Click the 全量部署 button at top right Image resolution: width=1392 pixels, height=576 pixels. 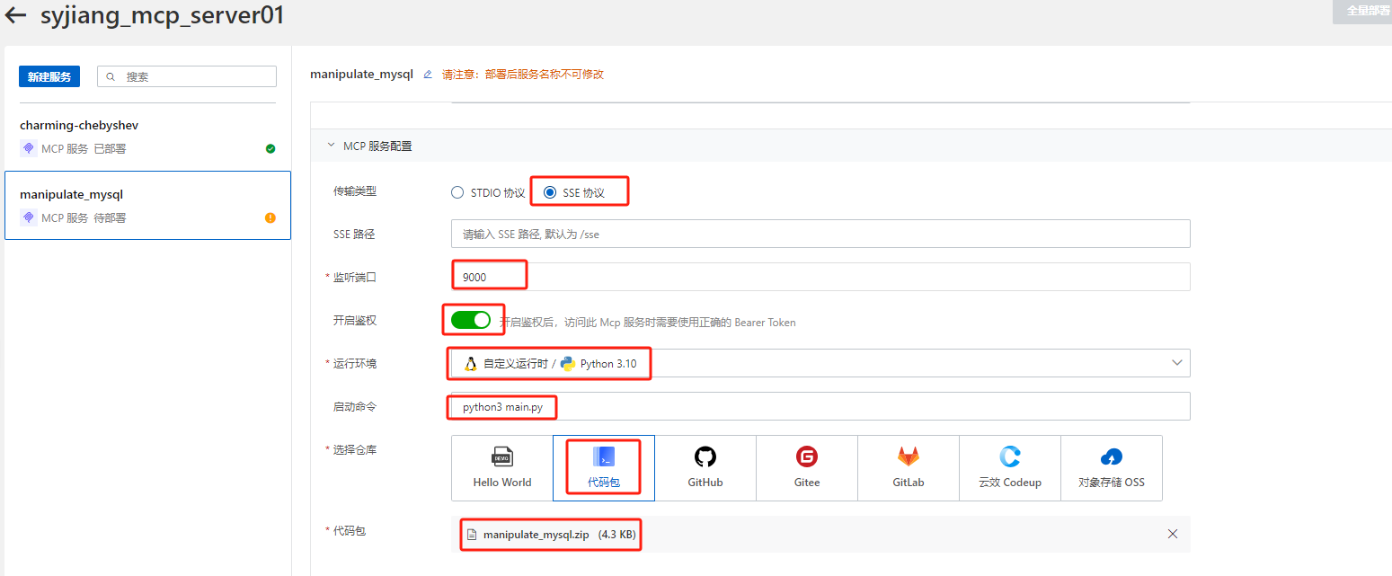[x=1364, y=12]
